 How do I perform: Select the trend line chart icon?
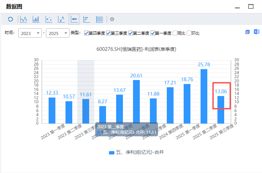click(61, 19)
